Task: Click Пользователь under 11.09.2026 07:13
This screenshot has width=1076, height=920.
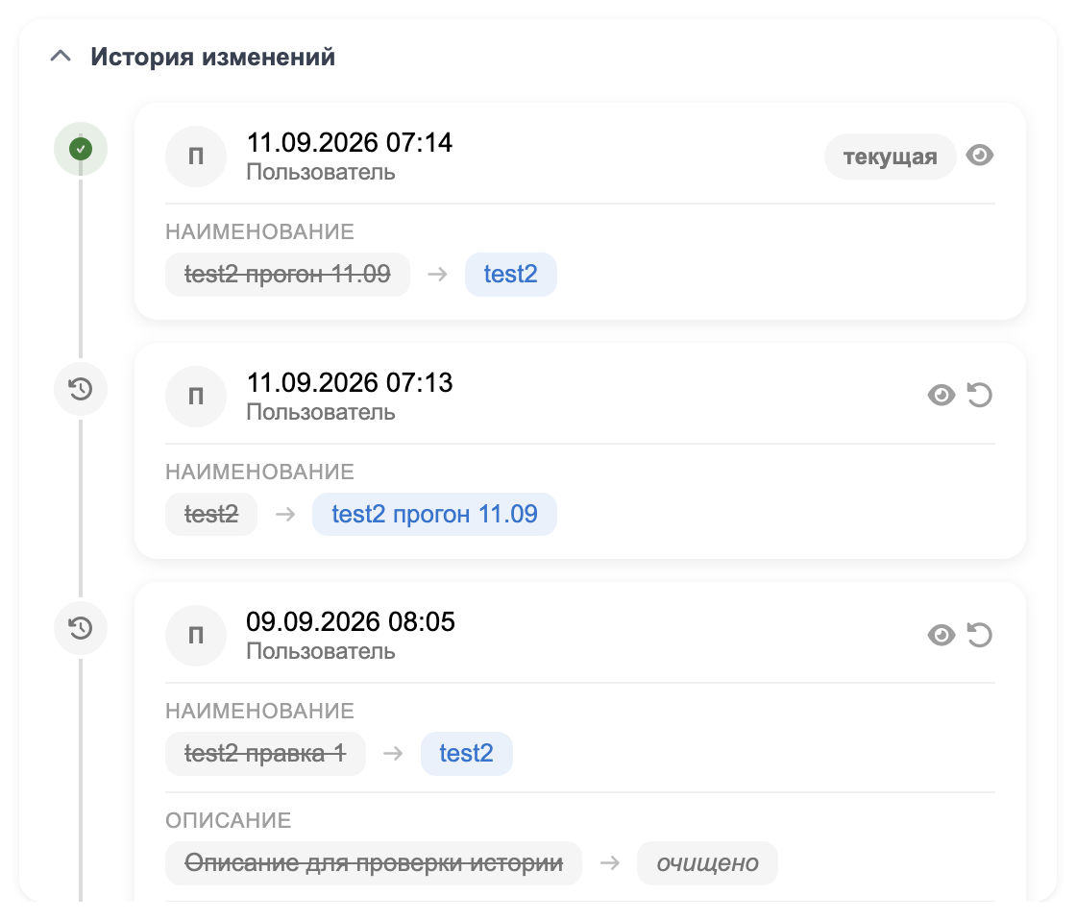Action: pos(321,412)
